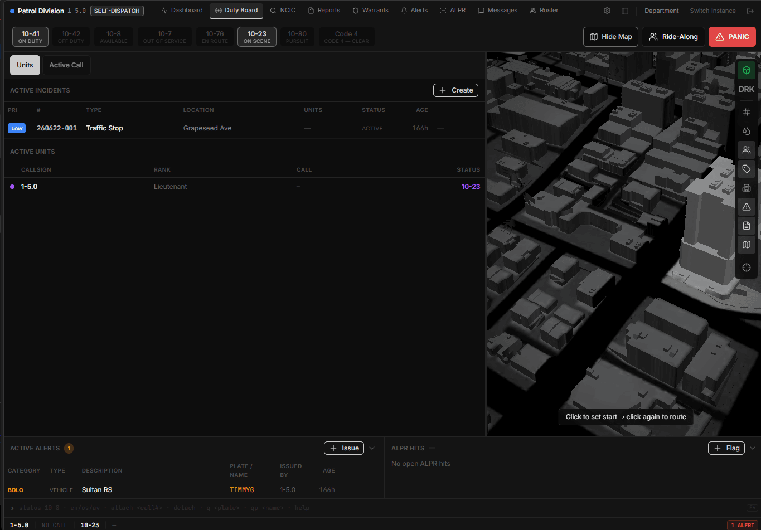This screenshot has width=761, height=530.
Task: Toggle the document reports layer on map
Action: (747, 226)
